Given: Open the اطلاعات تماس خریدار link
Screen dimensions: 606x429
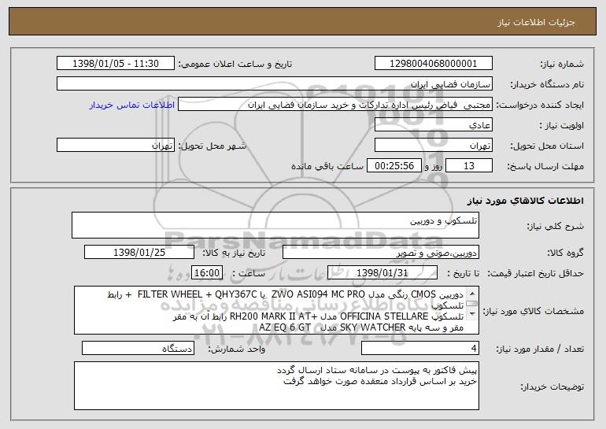Looking at the screenshot, I should point(132,105).
